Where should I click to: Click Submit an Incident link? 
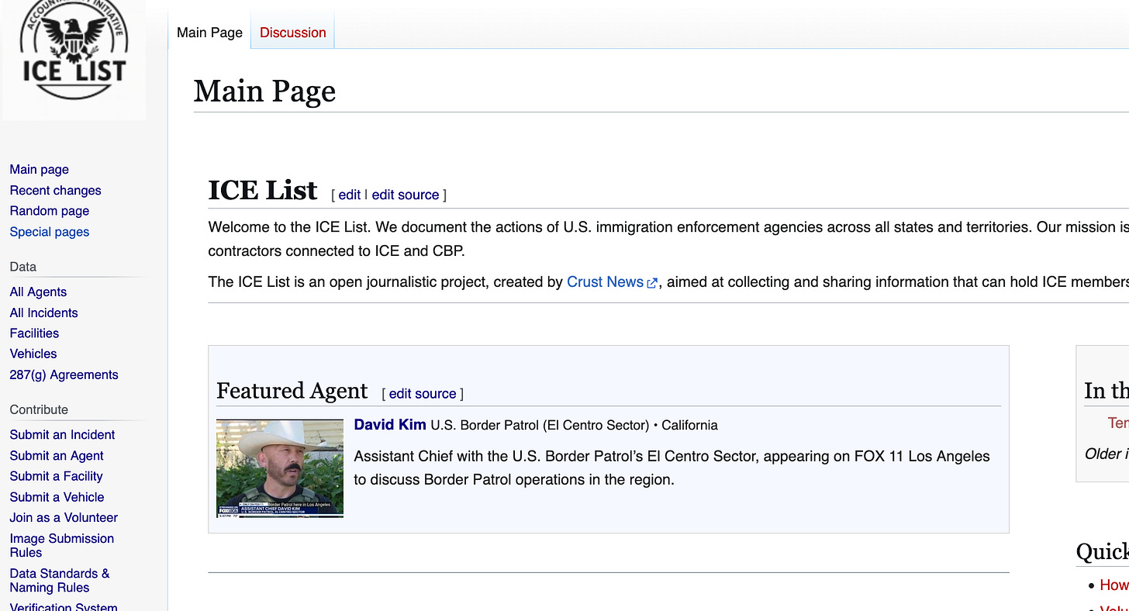(62, 435)
